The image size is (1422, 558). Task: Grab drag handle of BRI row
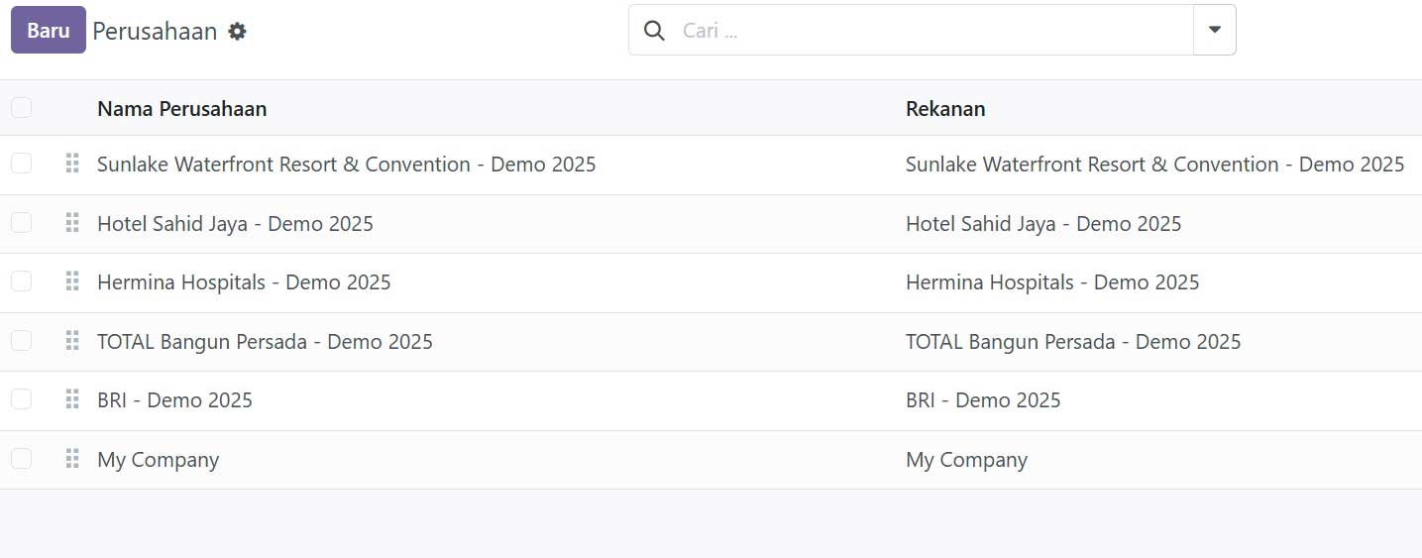point(72,399)
